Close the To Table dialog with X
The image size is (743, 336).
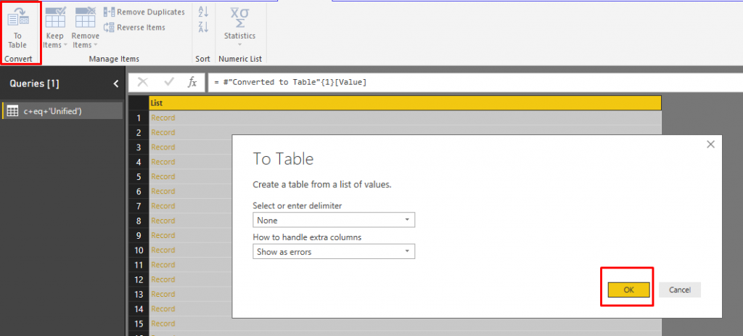pyautogui.click(x=710, y=144)
